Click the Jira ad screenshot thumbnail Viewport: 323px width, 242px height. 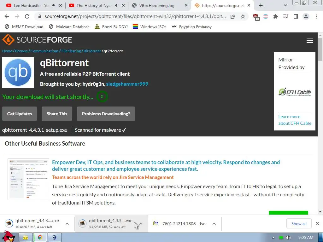pyautogui.click(x=28, y=179)
